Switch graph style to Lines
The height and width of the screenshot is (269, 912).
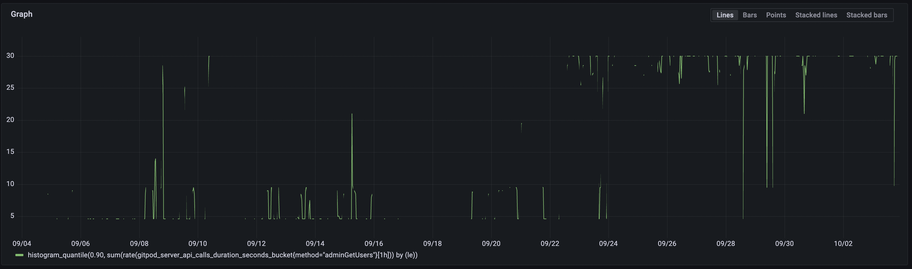725,15
